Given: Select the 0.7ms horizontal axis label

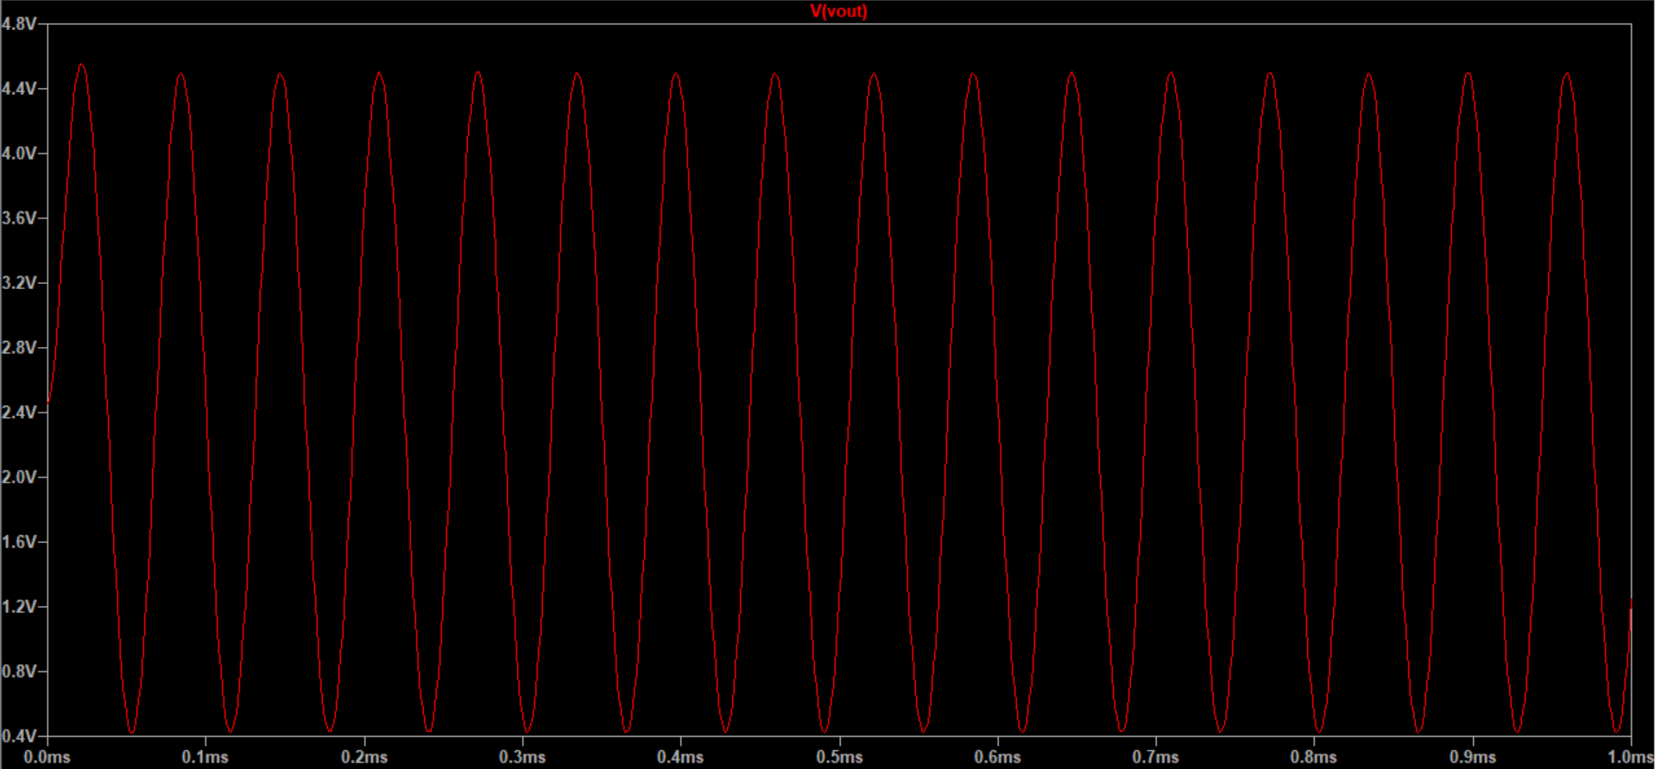Looking at the screenshot, I should pyautogui.click(x=1155, y=757).
